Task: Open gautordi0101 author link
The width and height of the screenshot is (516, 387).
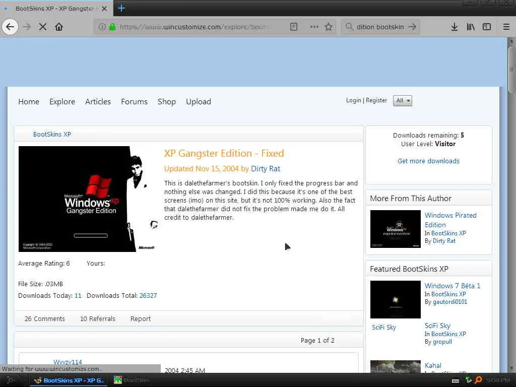Action: coord(450,302)
